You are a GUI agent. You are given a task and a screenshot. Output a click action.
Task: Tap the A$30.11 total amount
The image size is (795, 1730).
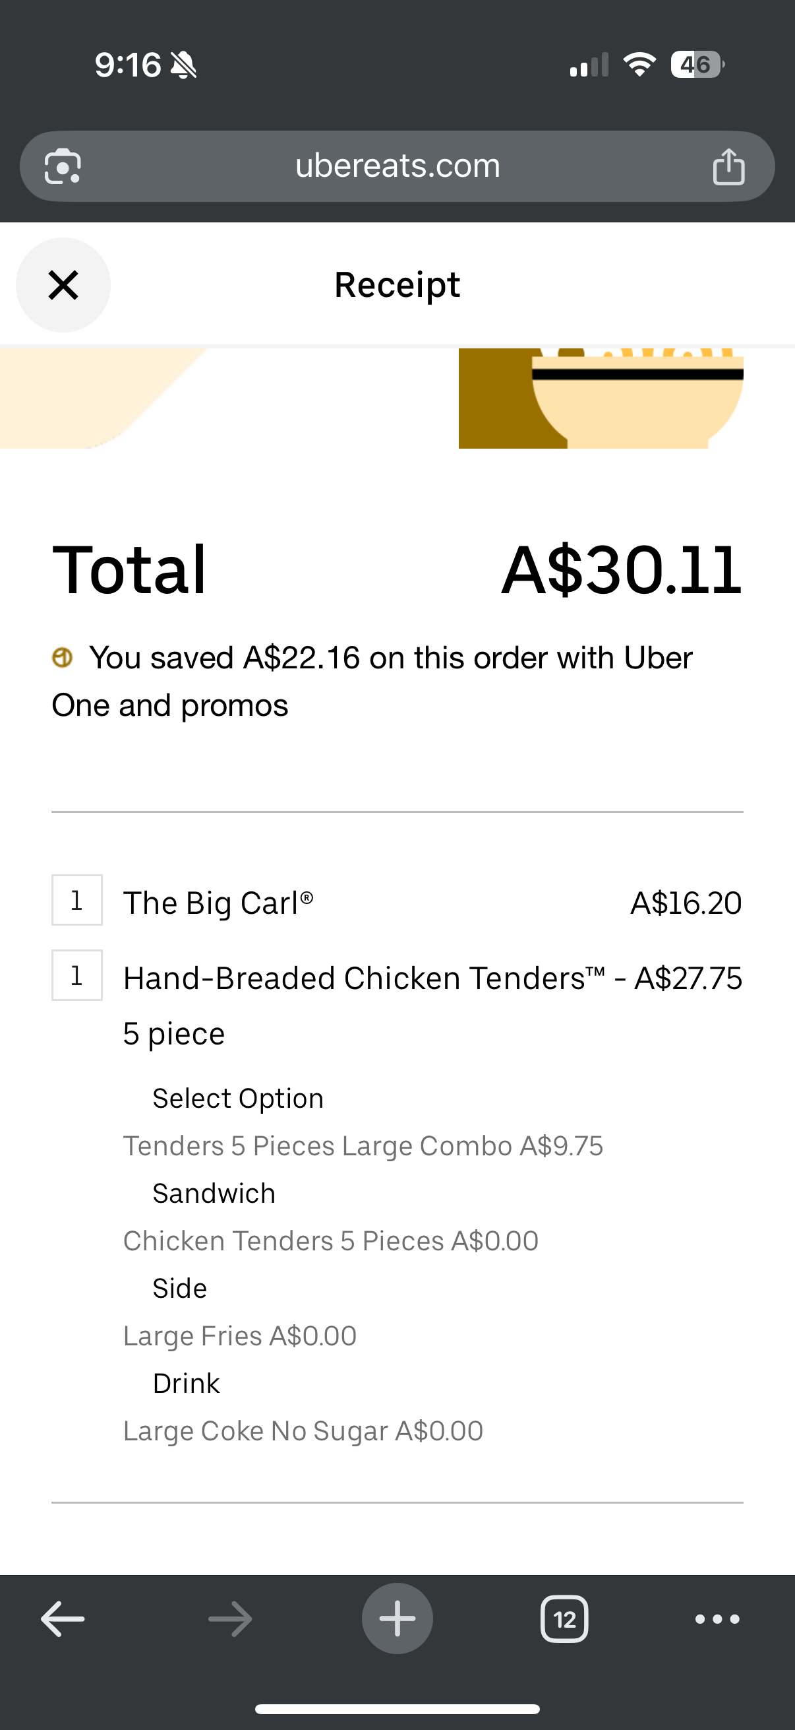pyautogui.click(x=621, y=570)
